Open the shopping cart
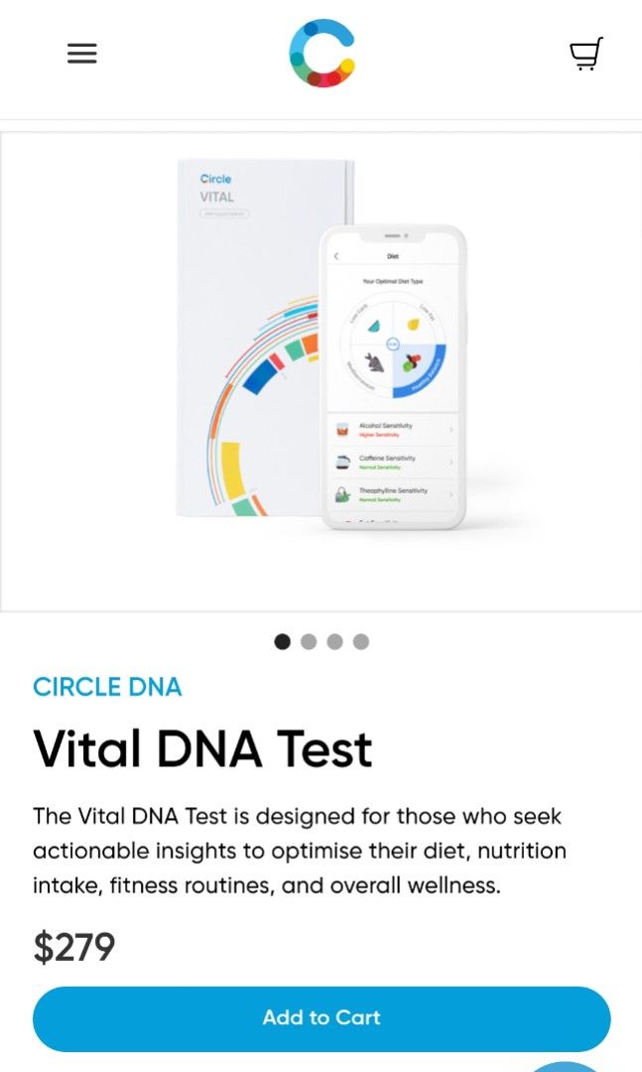This screenshot has width=642, height=1072. [x=585, y=54]
